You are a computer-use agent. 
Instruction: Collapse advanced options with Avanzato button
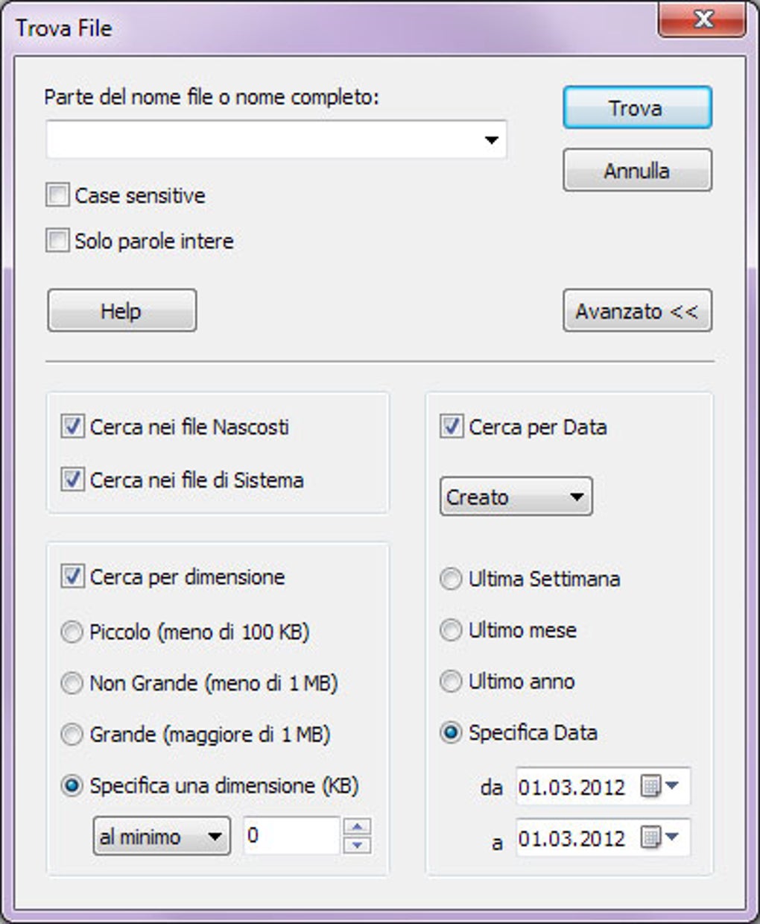point(636,311)
